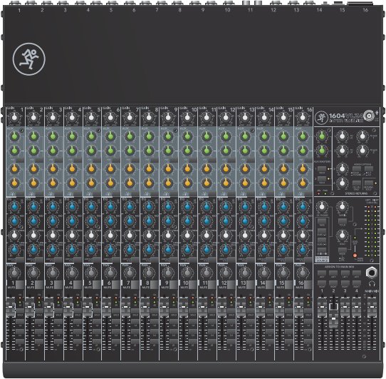The height and width of the screenshot is (379, 386).
Task: Toggle the C-R/Phones Only switch
Action: coord(357,183)
